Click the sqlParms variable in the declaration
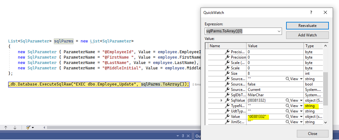339x140 pixels. pos(64,41)
